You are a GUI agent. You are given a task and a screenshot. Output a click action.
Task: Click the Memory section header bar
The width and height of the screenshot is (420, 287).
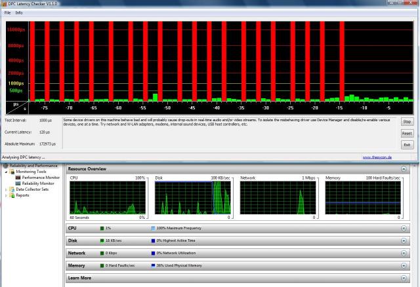[x=238, y=265]
